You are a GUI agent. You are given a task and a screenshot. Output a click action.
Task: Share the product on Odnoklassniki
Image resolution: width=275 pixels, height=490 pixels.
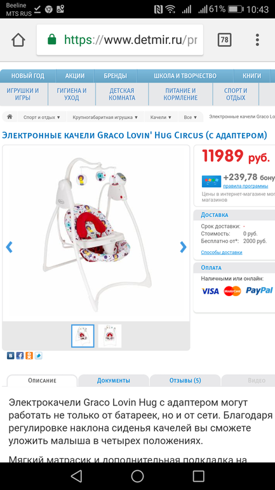[29, 356]
